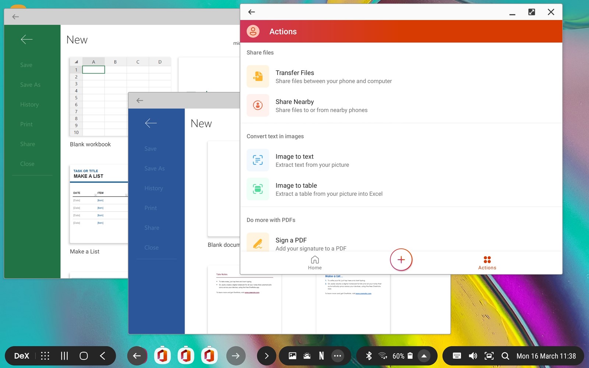The height and width of the screenshot is (368, 589).
Task: Select the Actions tab at bottom
Action: coord(487,263)
